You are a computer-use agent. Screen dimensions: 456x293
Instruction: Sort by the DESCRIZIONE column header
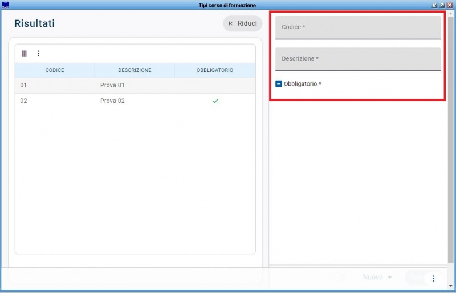(x=135, y=70)
